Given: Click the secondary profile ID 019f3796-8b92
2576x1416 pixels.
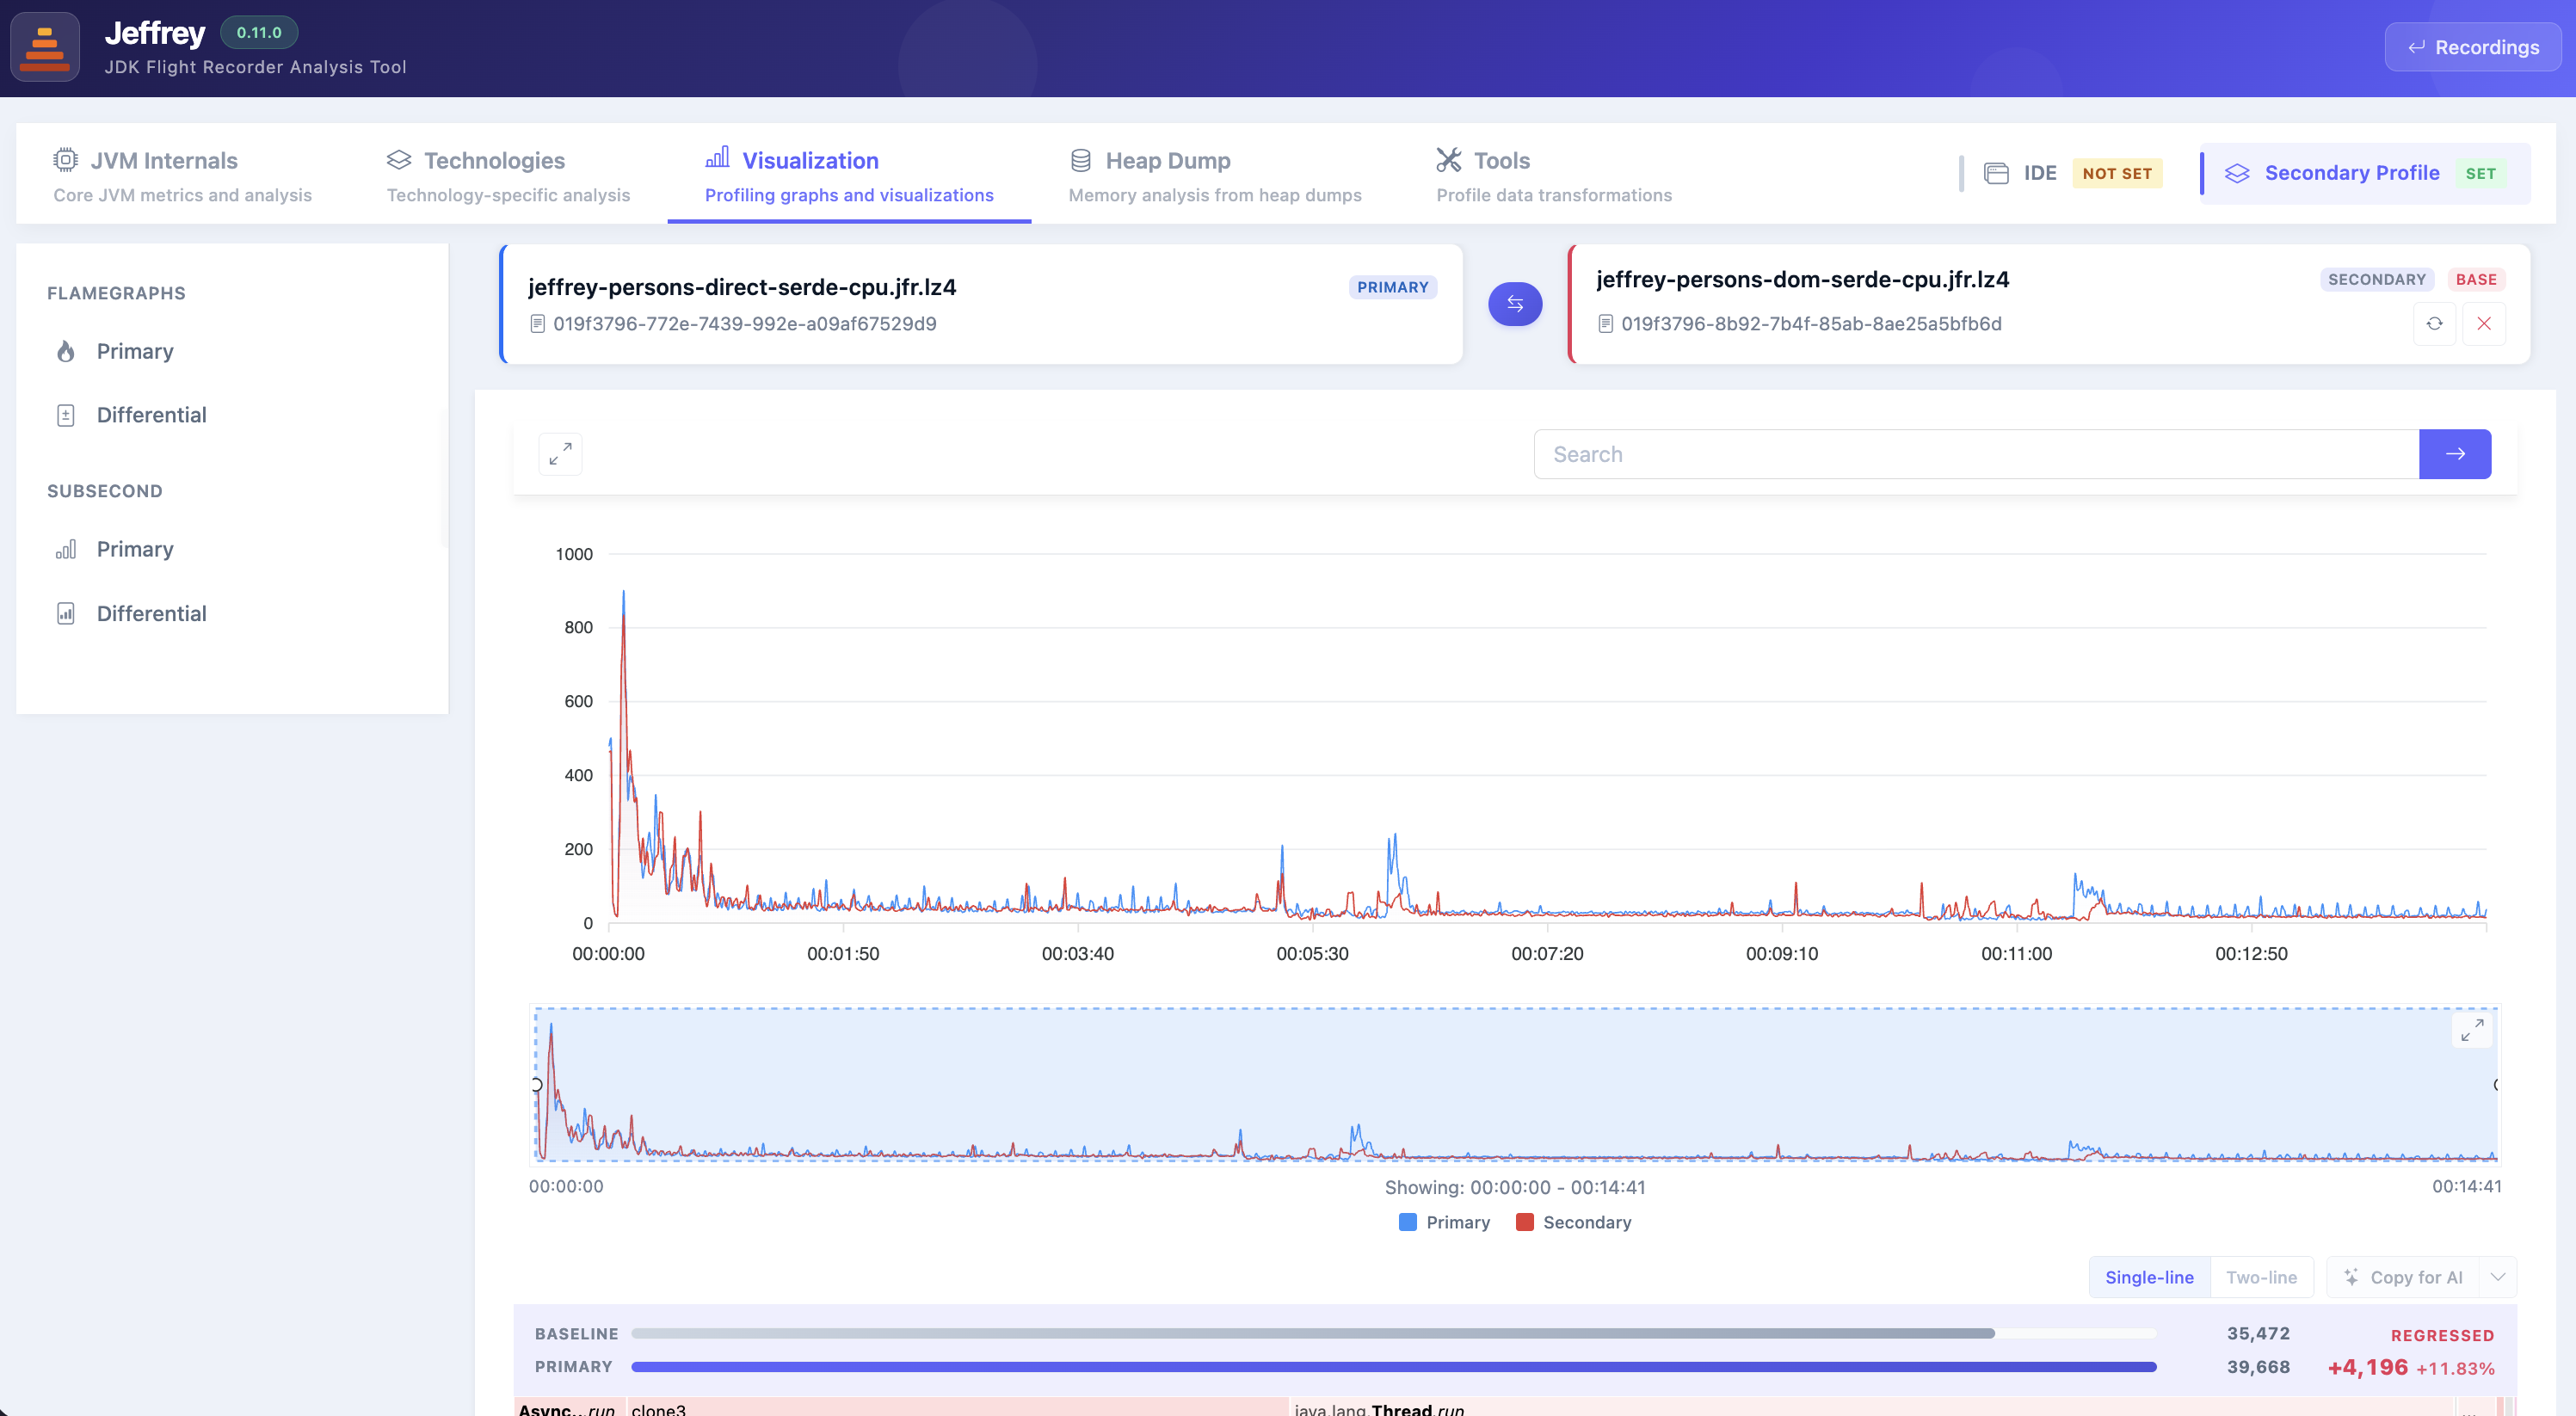Looking at the screenshot, I should pos(1811,323).
